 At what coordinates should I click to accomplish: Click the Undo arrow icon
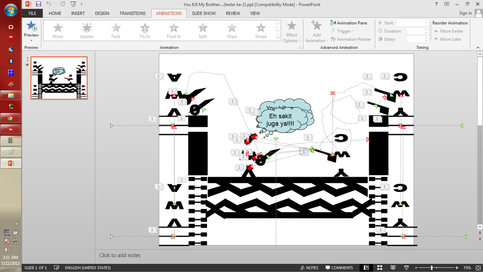[49, 4]
